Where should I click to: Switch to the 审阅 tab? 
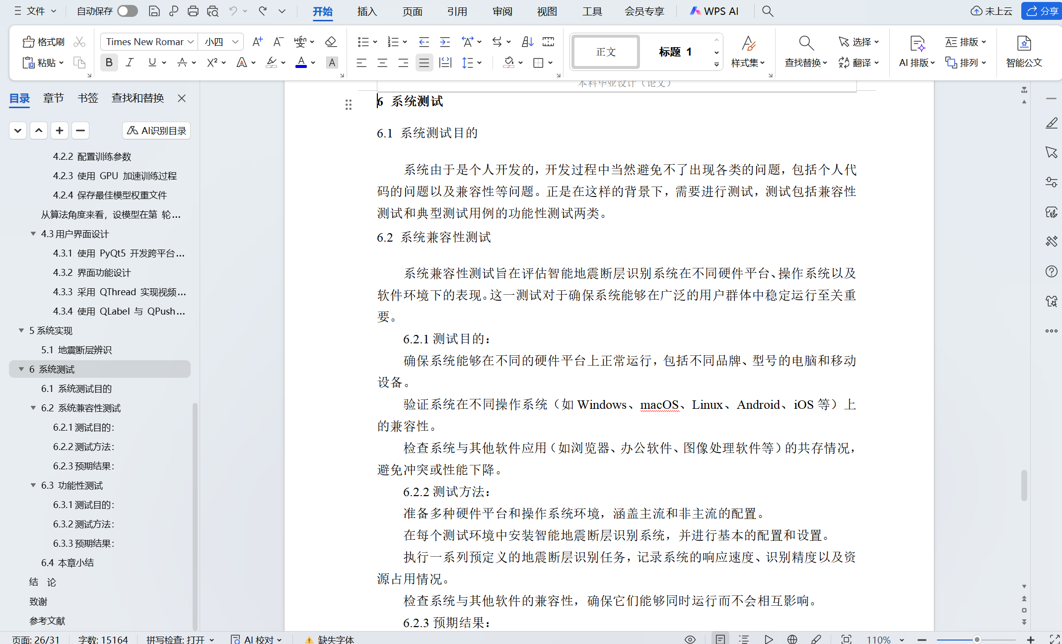click(x=502, y=11)
